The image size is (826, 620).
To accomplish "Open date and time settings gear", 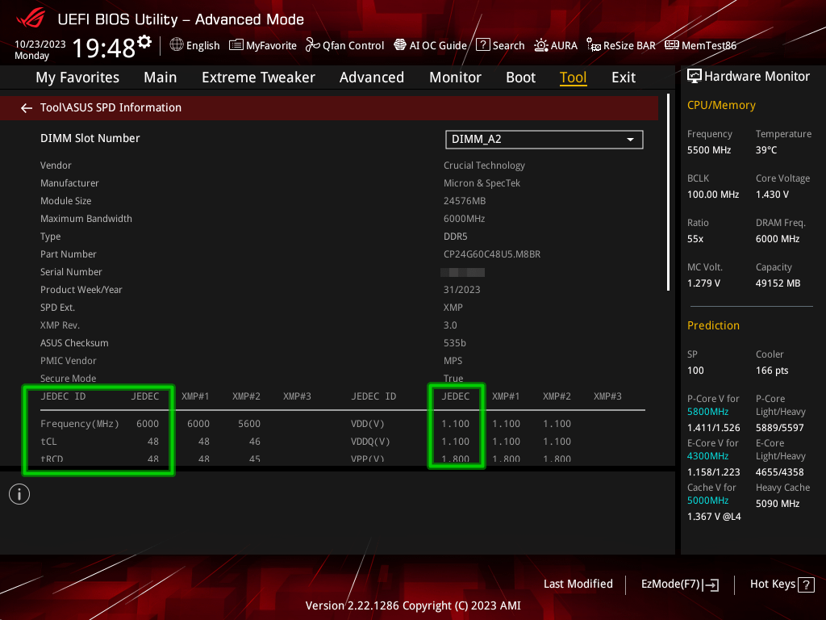I will tap(144, 42).
